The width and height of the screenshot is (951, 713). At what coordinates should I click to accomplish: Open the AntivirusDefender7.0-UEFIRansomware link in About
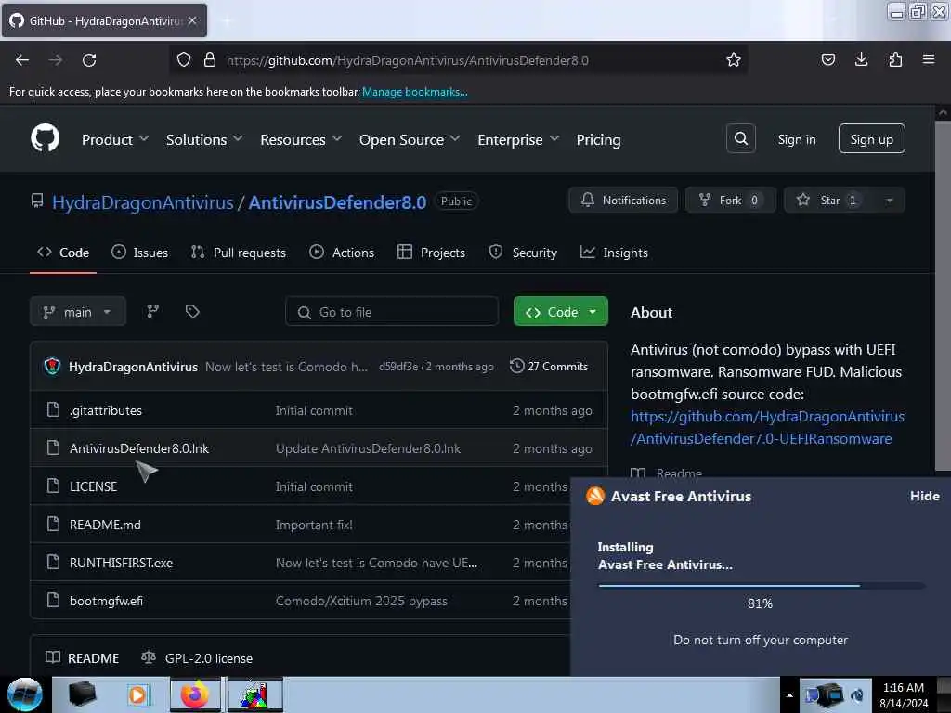[x=767, y=427]
